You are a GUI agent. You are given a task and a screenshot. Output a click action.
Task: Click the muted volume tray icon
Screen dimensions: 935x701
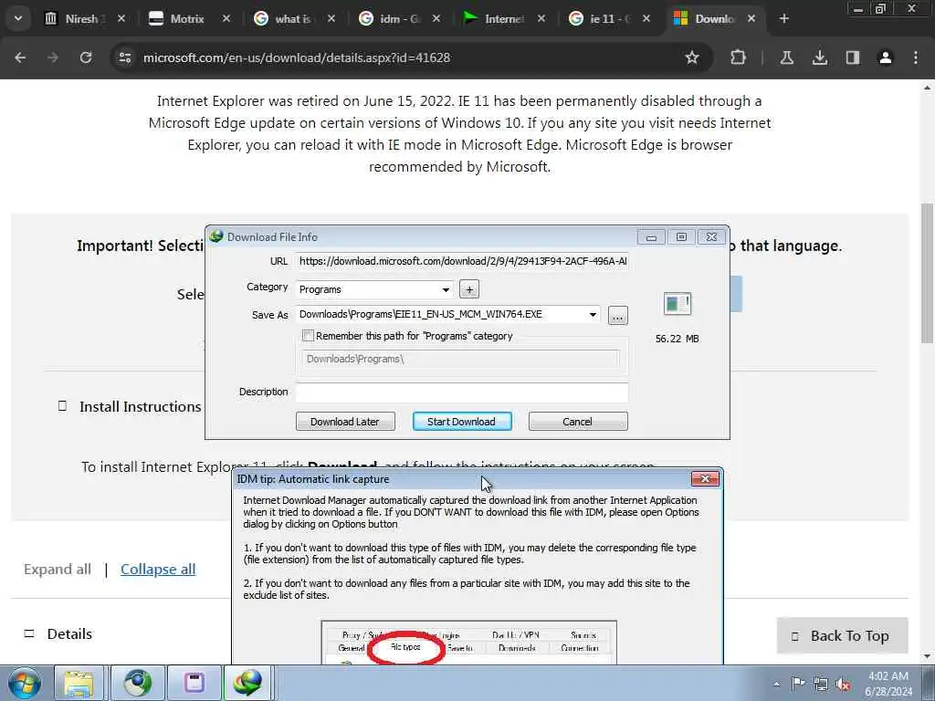[x=843, y=684]
